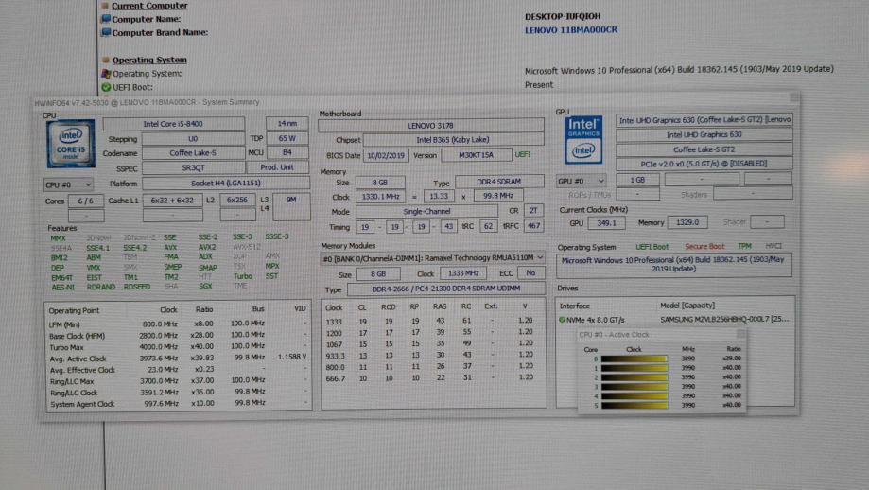Select the System Agent Clock row
The height and width of the screenshot is (490, 869).
[178, 404]
